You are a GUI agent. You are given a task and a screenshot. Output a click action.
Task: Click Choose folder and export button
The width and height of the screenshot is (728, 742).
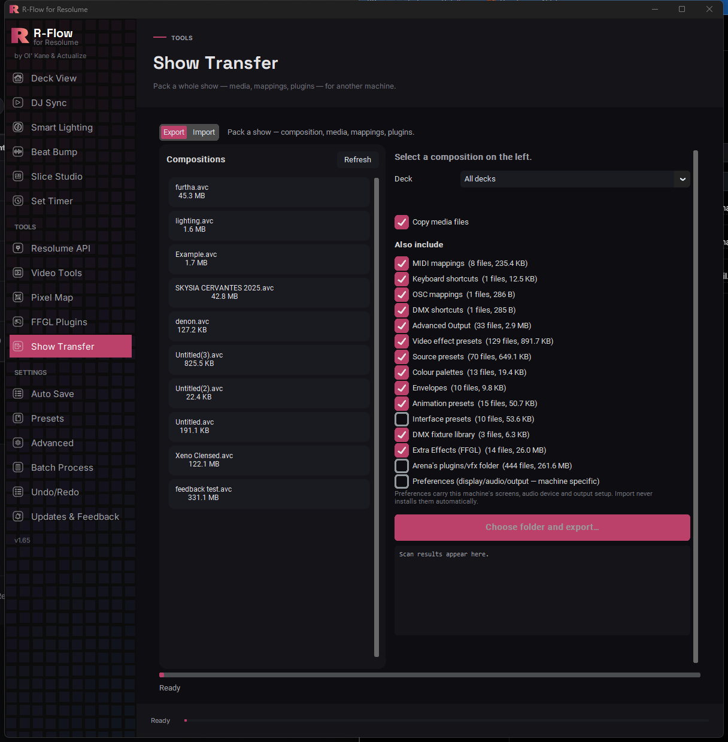tap(542, 528)
